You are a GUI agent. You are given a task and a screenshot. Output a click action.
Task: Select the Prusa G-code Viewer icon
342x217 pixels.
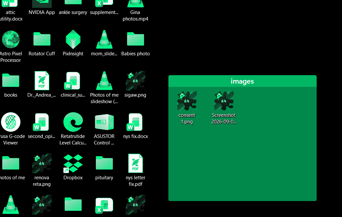tap(10, 129)
